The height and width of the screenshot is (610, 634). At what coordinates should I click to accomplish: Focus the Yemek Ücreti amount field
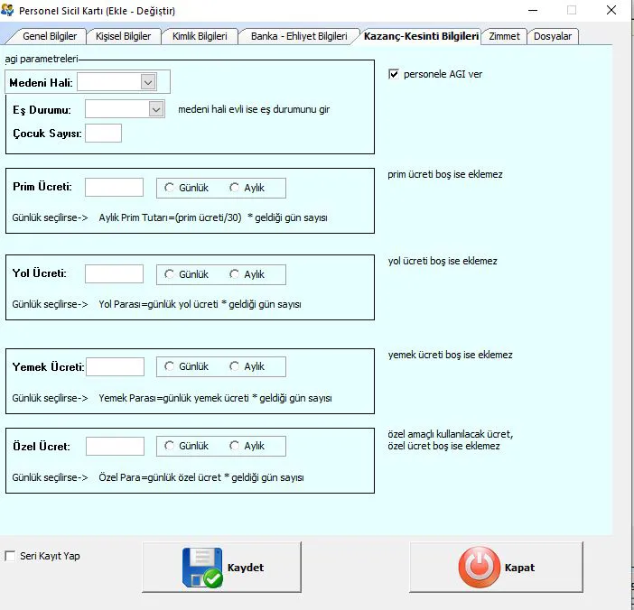[x=115, y=366]
